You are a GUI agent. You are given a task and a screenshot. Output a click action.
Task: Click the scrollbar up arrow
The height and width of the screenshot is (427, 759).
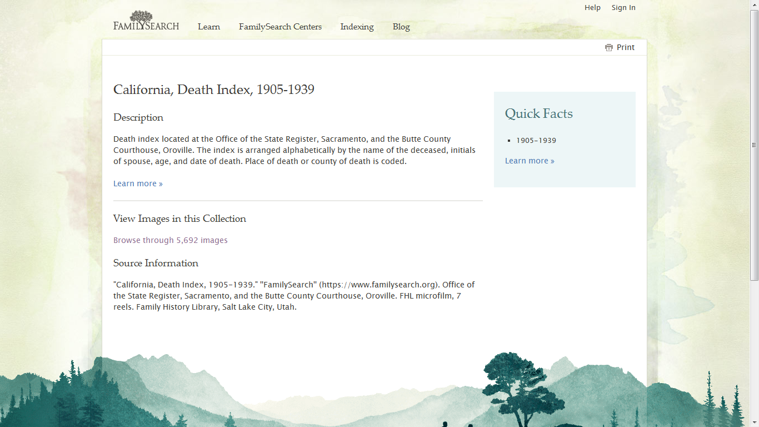click(754, 4)
